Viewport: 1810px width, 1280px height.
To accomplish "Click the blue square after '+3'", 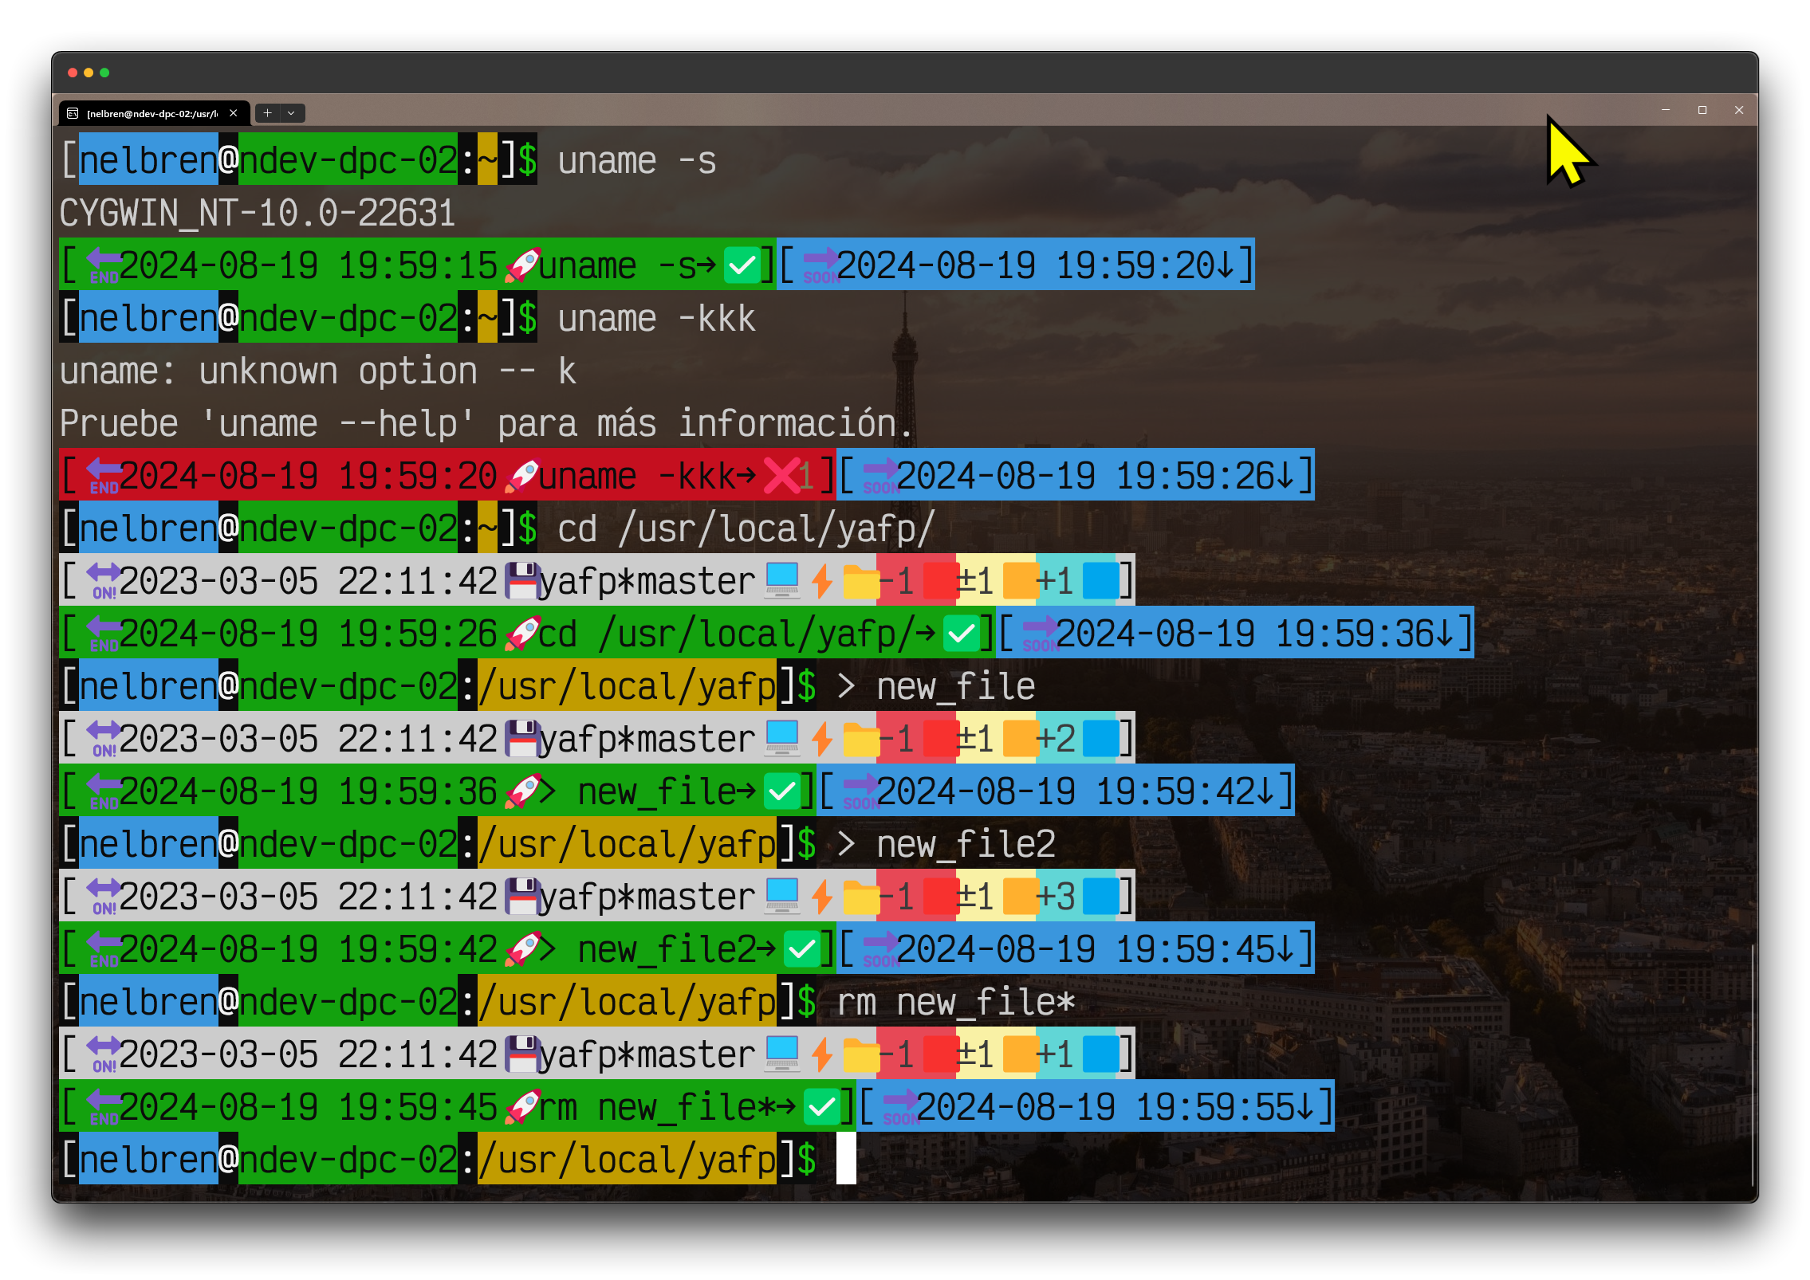I will (x=1100, y=896).
